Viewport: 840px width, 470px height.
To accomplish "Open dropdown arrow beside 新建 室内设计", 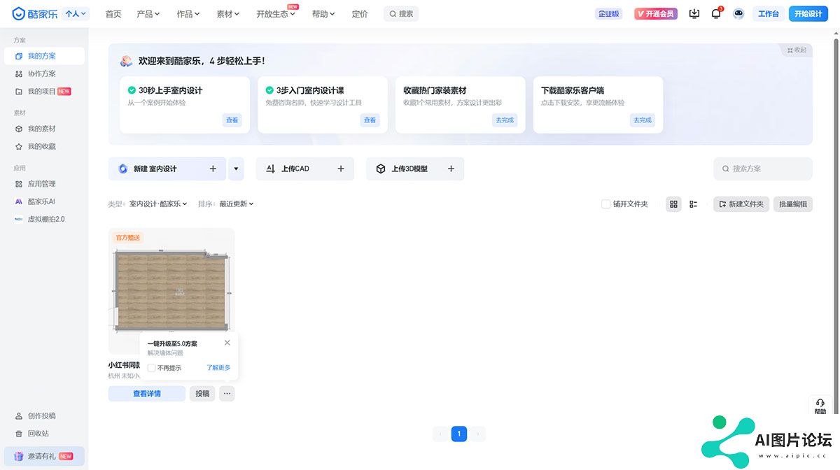I will click(236, 169).
